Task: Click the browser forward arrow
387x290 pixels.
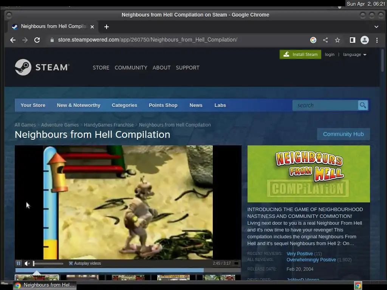Action: coord(25,40)
